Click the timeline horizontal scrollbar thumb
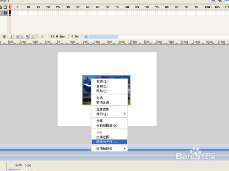 103,36
